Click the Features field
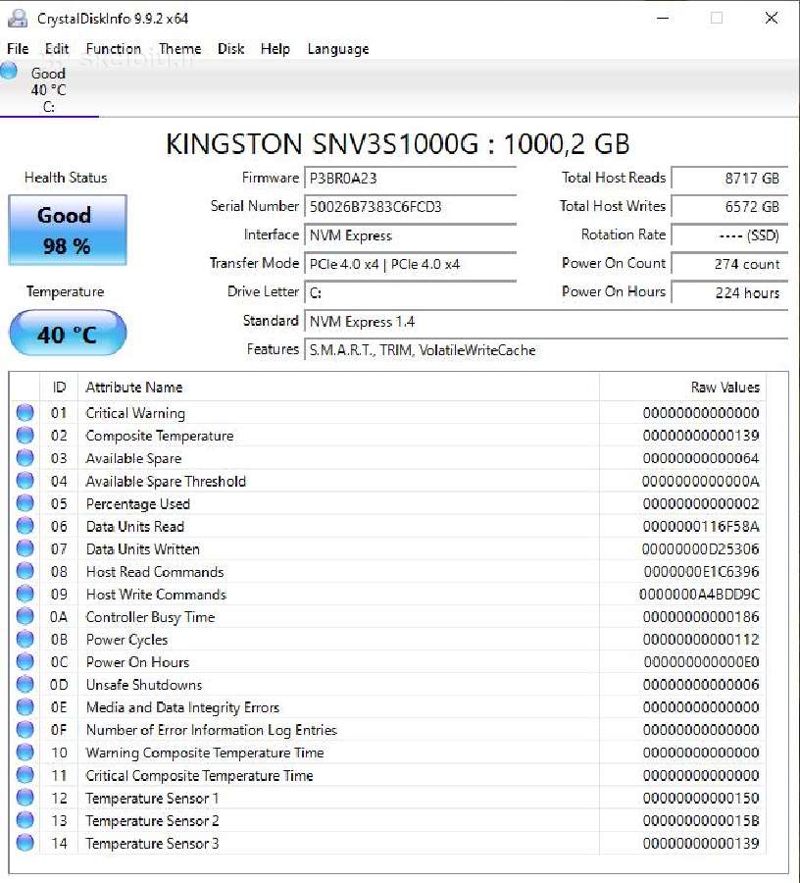800x883 pixels. click(x=546, y=349)
